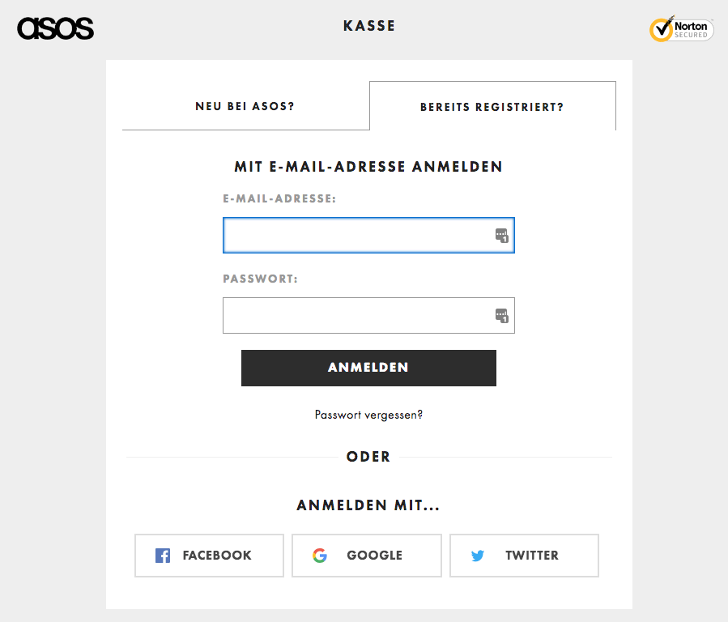The image size is (728, 622).
Task: Click the Anmelden button
Action: point(368,368)
